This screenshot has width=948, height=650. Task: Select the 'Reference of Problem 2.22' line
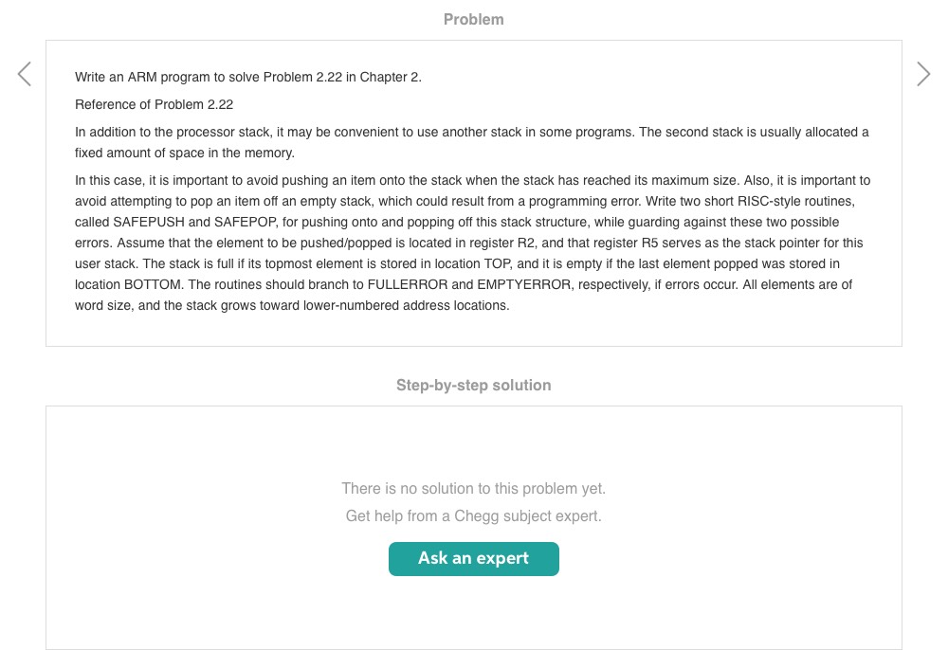[x=154, y=104]
